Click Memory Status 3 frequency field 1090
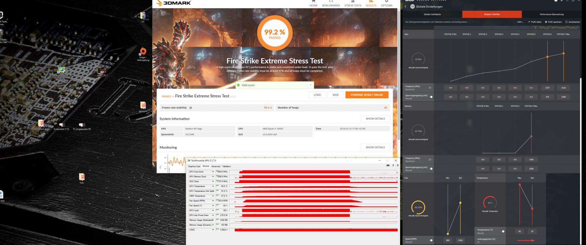 531,160
